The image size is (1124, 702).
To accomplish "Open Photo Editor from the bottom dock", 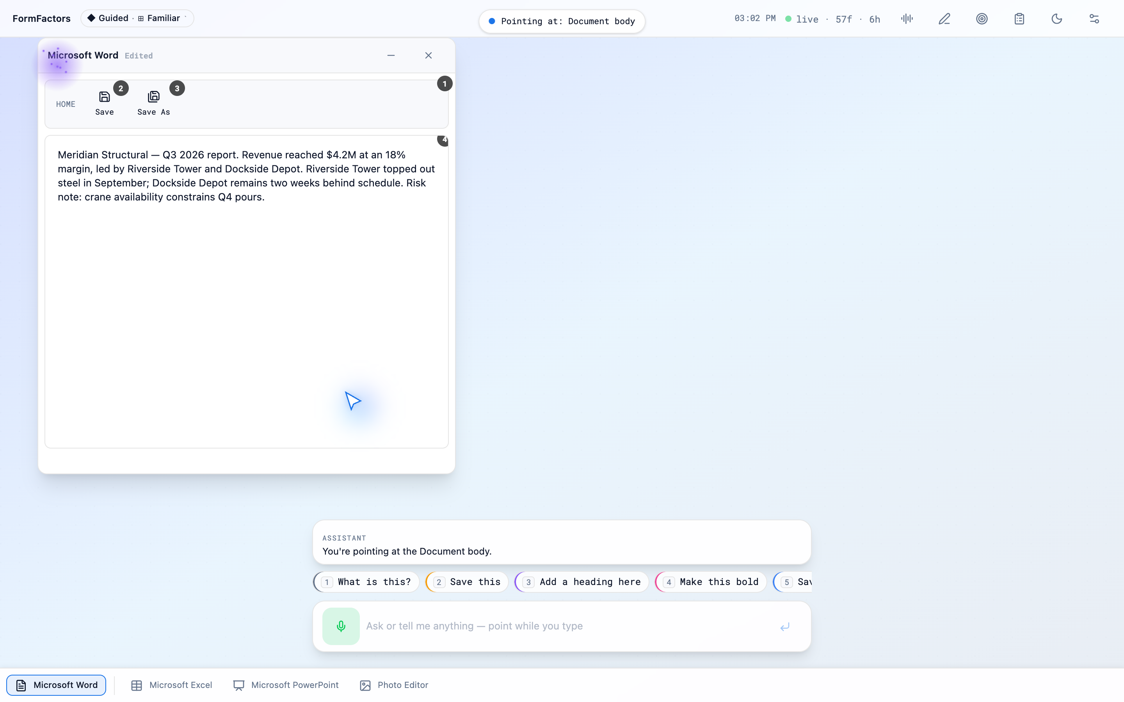I will (x=394, y=685).
